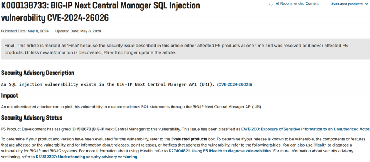370x162 pixels.
Task: Click the K000138733 article title heading
Action: (x=101, y=12)
